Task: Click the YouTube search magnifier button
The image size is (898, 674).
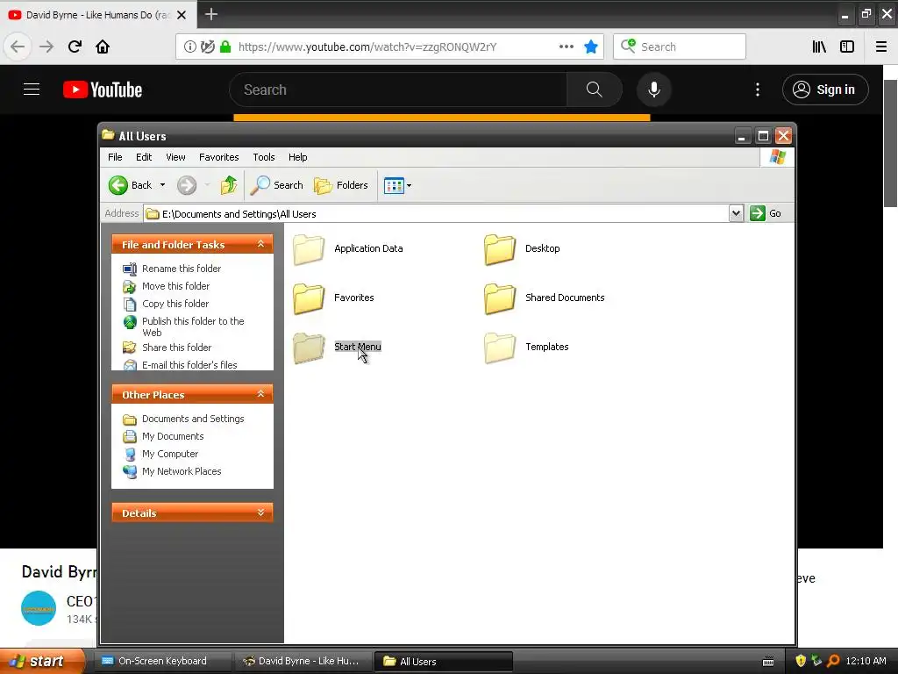Action: pyautogui.click(x=595, y=90)
